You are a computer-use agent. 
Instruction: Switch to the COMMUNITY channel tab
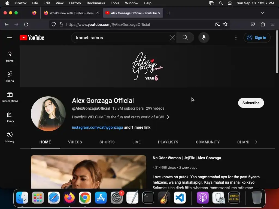pos(208,142)
